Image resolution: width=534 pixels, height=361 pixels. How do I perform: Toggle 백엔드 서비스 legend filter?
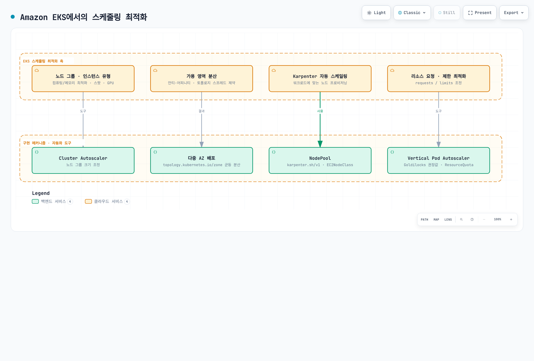(x=52, y=202)
